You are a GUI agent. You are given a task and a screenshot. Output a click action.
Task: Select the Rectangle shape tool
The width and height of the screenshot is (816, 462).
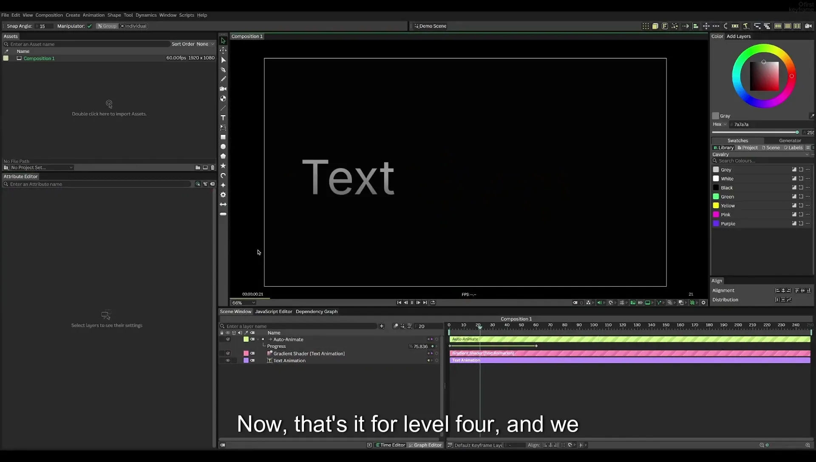click(x=223, y=137)
